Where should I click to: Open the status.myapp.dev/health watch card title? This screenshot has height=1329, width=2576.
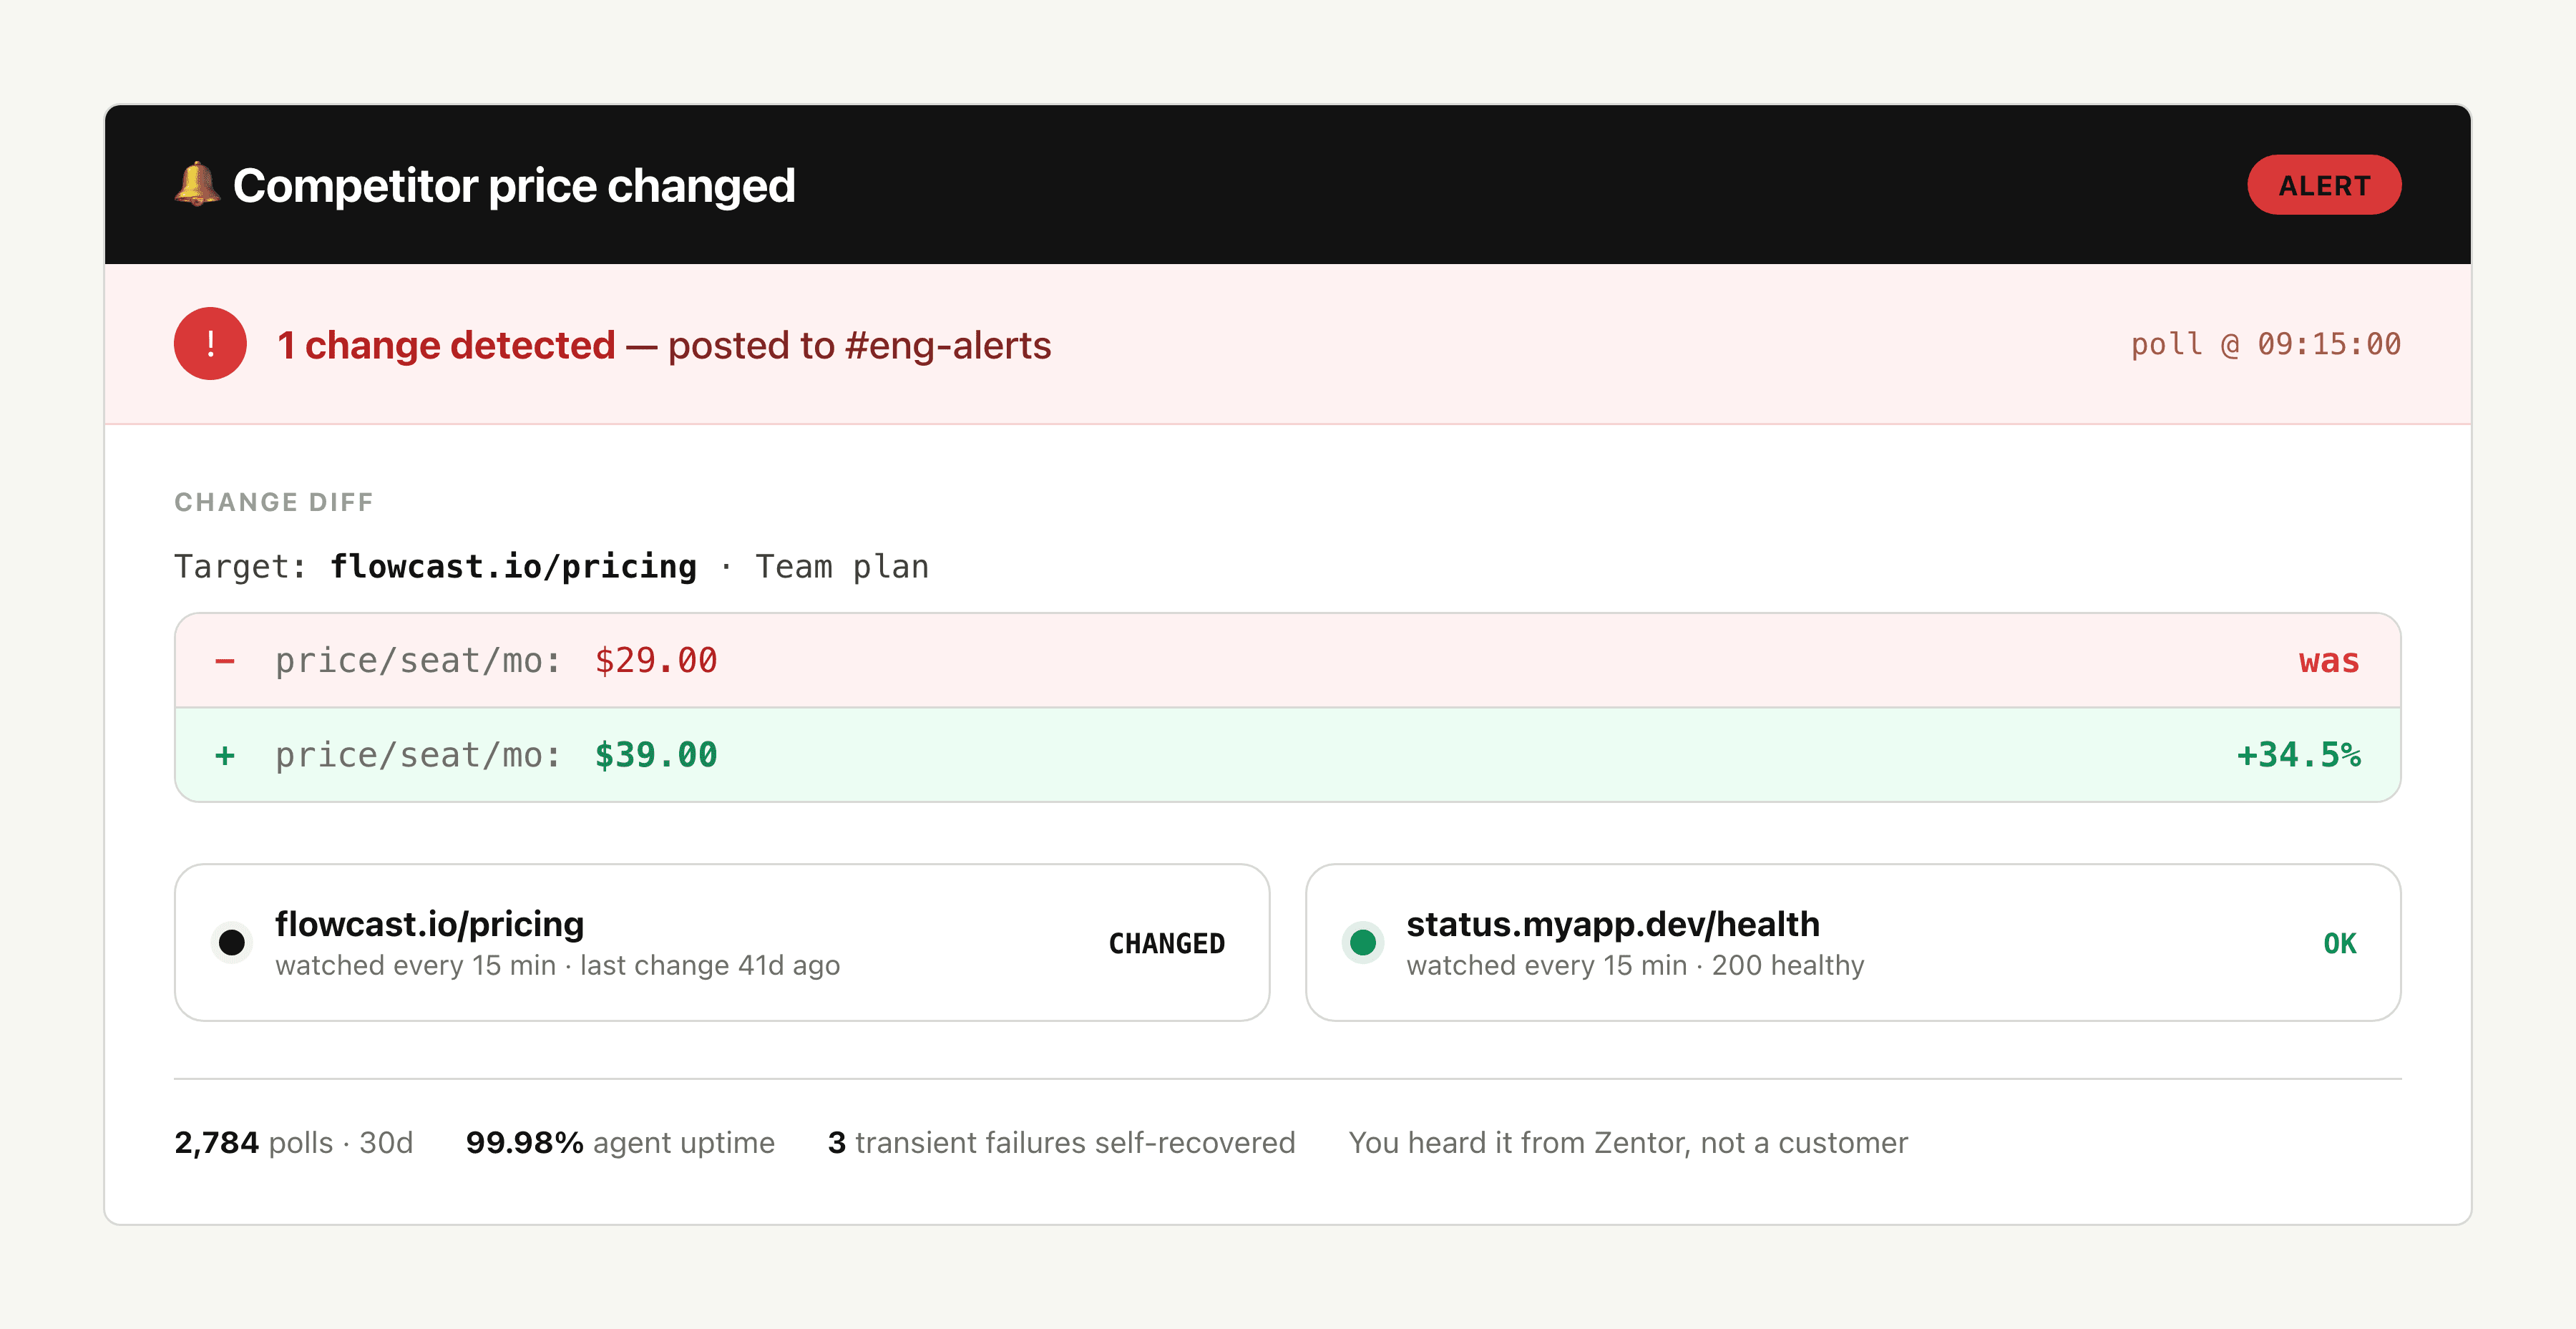pos(1613,924)
